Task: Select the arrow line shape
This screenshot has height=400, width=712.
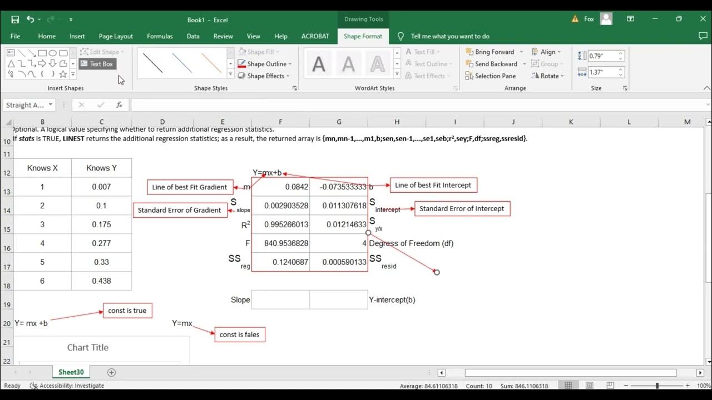Action: point(32,53)
